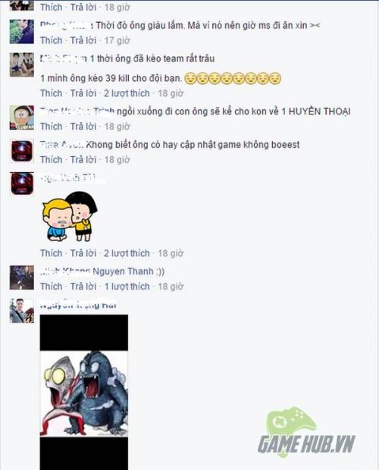Click Thích under the cập nhật game comment
379x470 pixels.
click(x=51, y=160)
